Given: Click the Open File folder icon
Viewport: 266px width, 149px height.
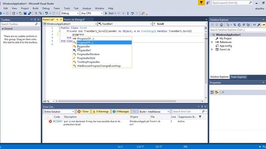Looking at the screenshot, I should pos(20,13).
